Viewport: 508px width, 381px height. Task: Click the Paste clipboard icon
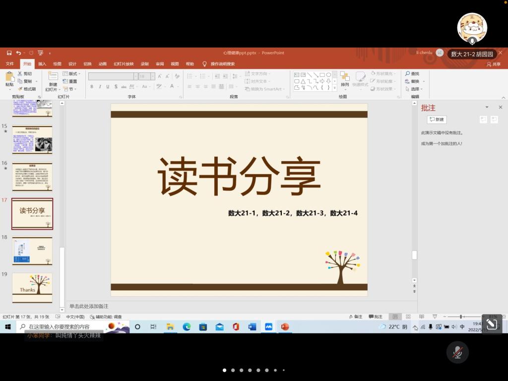point(9,77)
